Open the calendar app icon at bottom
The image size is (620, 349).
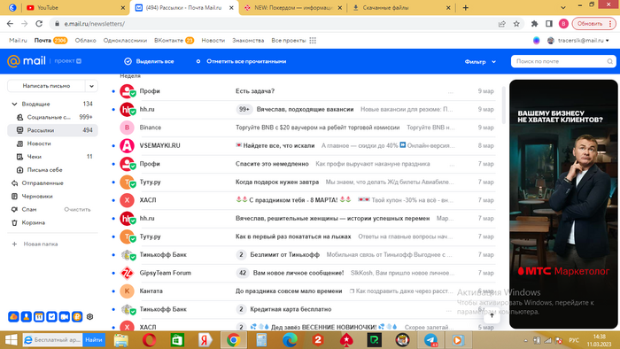(39, 316)
